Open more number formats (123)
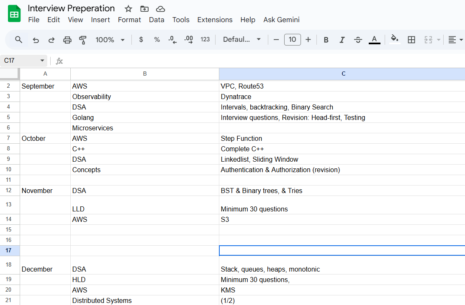This screenshot has width=465, height=305. (x=205, y=39)
